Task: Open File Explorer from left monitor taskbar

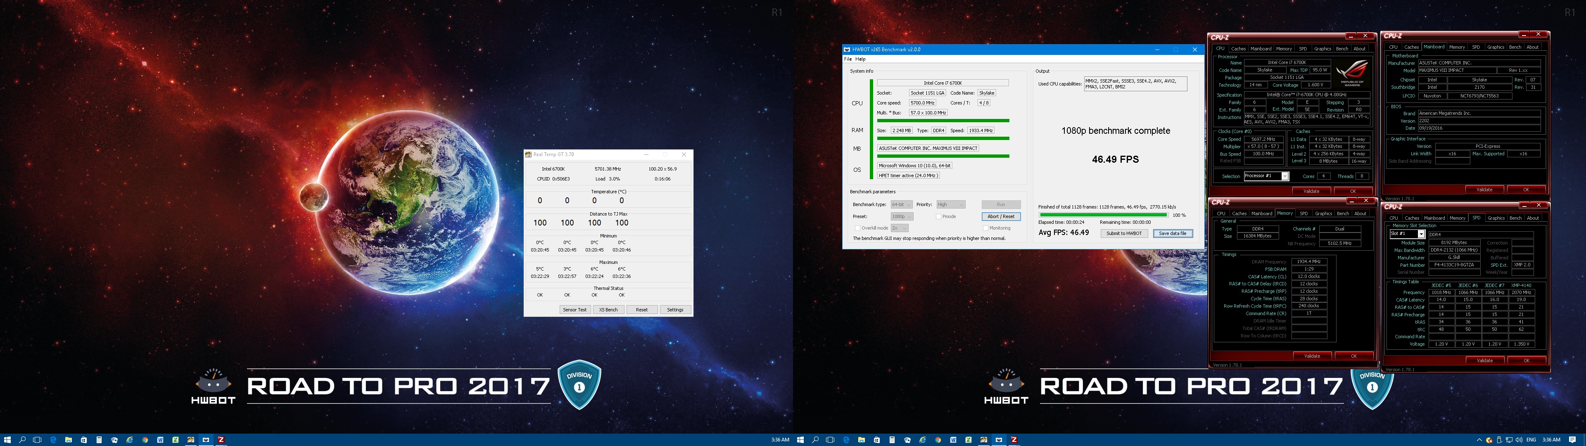Action: (68, 440)
